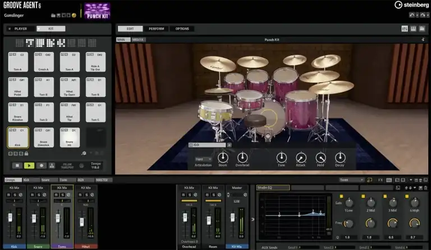431x250 pixels.
Task: Mute the Snare mixer channel
Action: pyautogui.click(x=33, y=195)
